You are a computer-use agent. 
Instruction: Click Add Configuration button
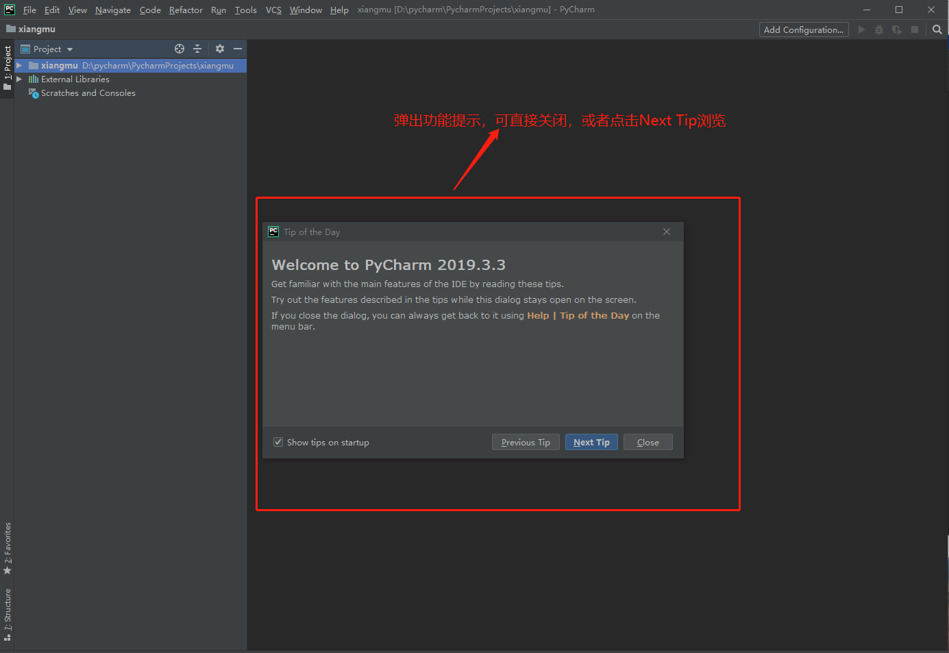[x=804, y=29]
